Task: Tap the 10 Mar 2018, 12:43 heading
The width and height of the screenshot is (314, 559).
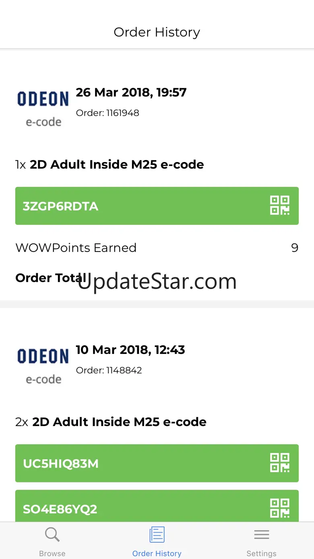Action: click(130, 350)
